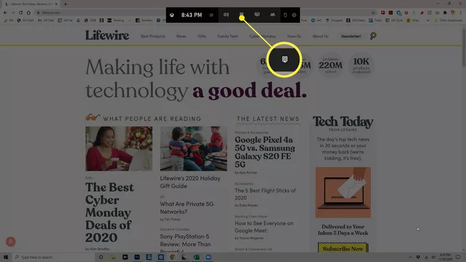Open the About Us menu item
This screenshot has height=262, width=466.
click(x=321, y=36)
